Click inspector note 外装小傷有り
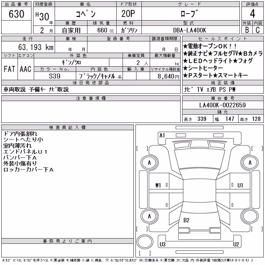The width and height of the screenshot is (265, 265). pyautogui.click(x=20, y=163)
